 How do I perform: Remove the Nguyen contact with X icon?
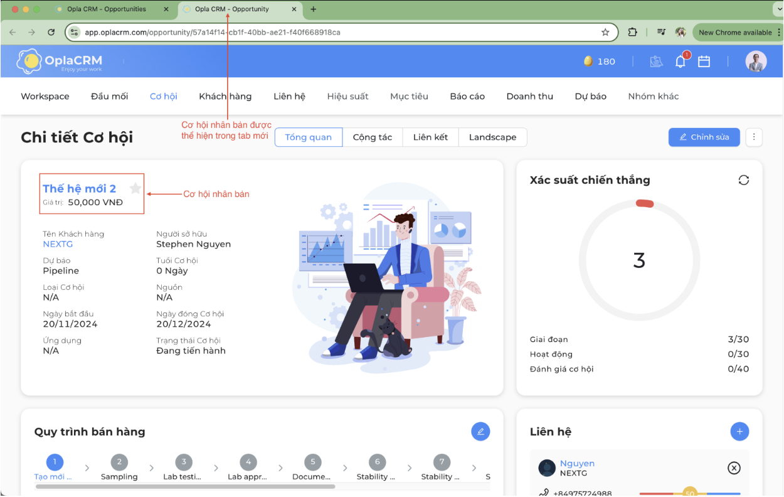(734, 468)
